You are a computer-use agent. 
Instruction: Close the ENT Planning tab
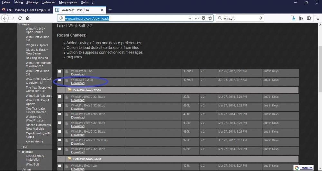(x=49, y=10)
